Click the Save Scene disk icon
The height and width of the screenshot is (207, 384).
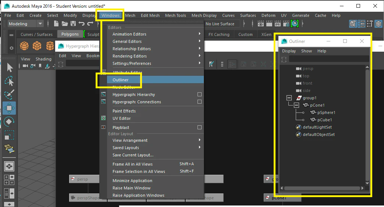pos(73,24)
